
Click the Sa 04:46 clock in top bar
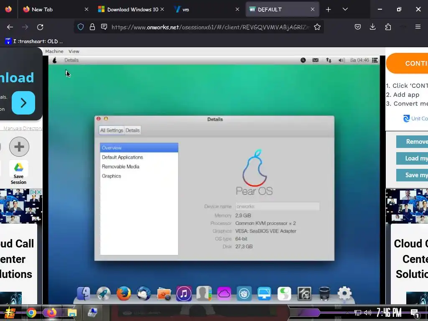359,60
